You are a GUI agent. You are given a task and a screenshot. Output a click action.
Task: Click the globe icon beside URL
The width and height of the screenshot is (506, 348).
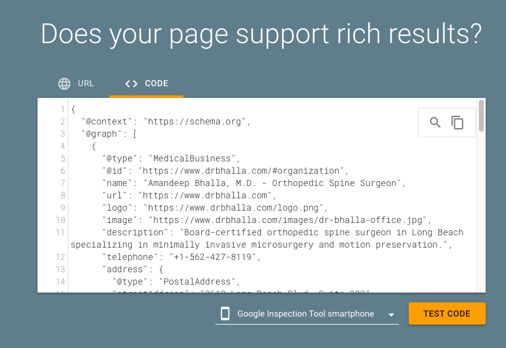pos(64,84)
